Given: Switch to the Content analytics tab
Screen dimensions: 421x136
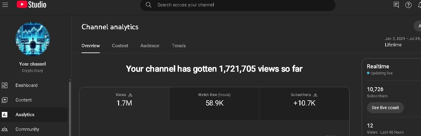Looking at the screenshot, I should coord(120,46).
